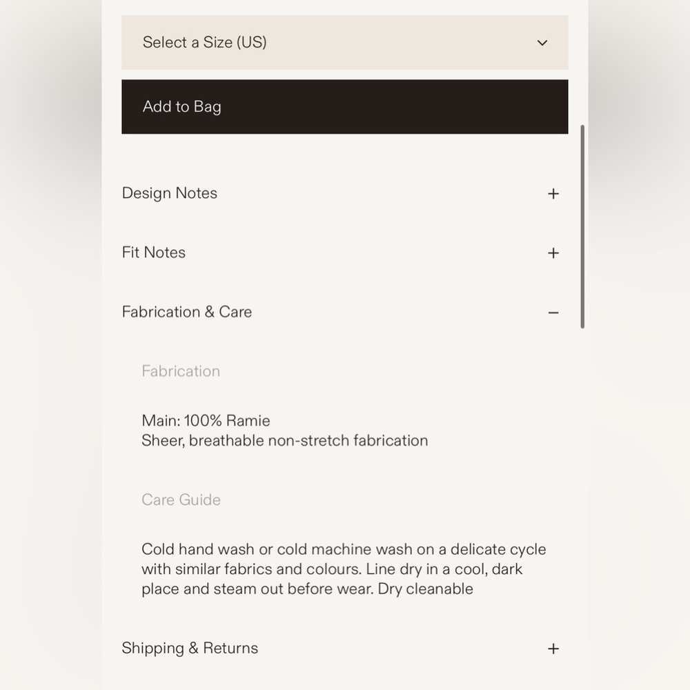Click the plus icon beside Design Notes
This screenshot has width=690, height=690.
(x=553, y=194)
